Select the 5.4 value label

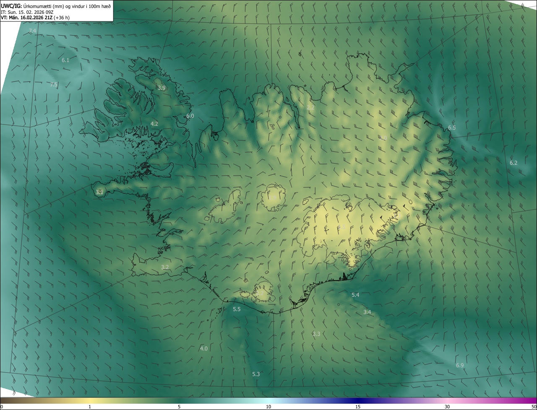click(355, 295)
